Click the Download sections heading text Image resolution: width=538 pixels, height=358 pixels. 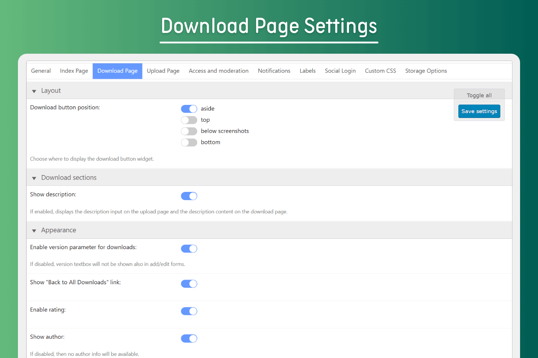click(x=69, y=178)
